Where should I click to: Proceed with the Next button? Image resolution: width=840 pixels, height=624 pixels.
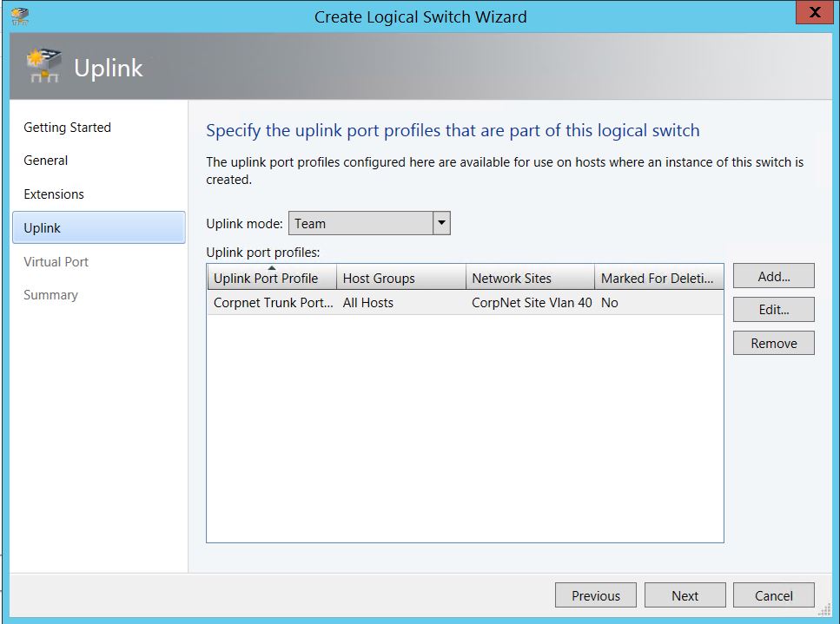click(x=685, y=595)
